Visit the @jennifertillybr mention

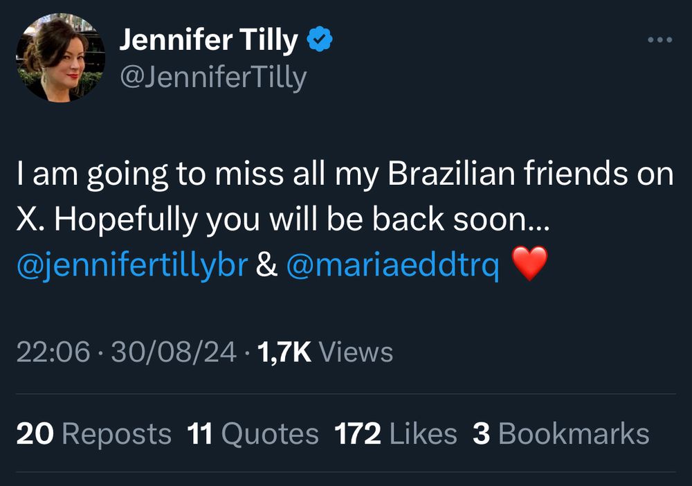point(131,265)
